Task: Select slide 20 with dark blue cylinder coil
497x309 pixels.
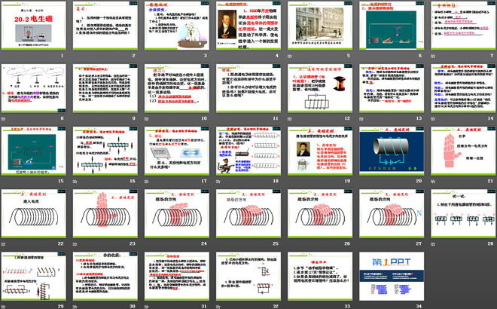Action: click(x=392, y=151)
